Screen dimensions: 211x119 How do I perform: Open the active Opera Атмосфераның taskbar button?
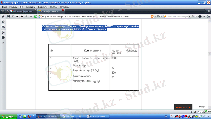48,116
